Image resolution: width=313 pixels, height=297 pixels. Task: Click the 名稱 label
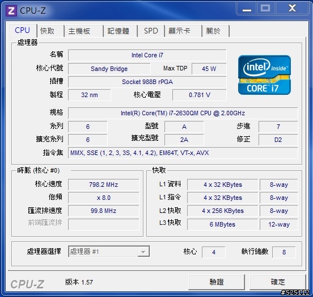pyautogui.click(x=56, y=54)
